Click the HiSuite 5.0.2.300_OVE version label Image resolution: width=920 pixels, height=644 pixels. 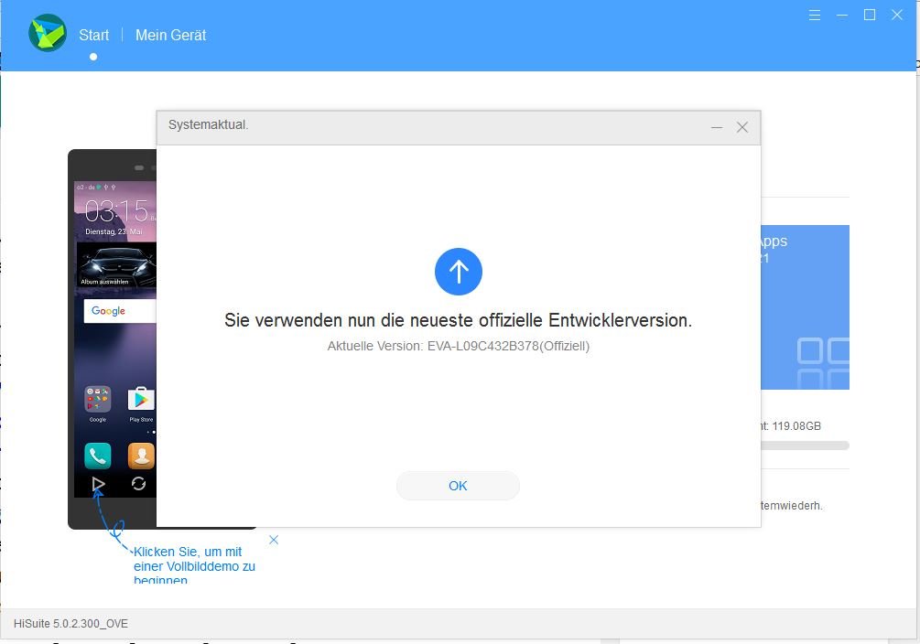point(70,624)
